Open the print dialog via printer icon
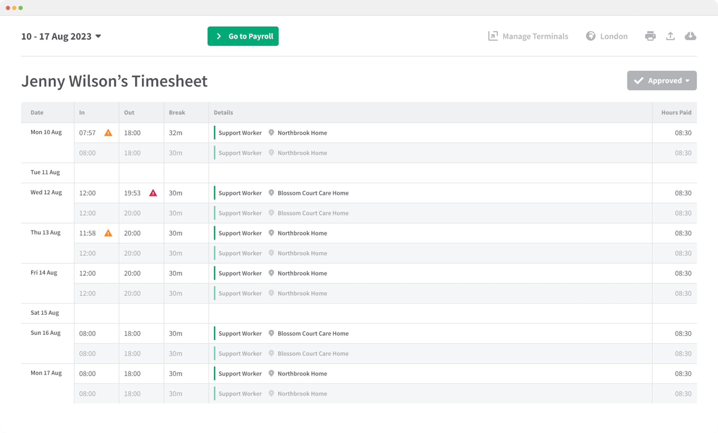This screenshot has height=433, width=718. click(651, 36)
